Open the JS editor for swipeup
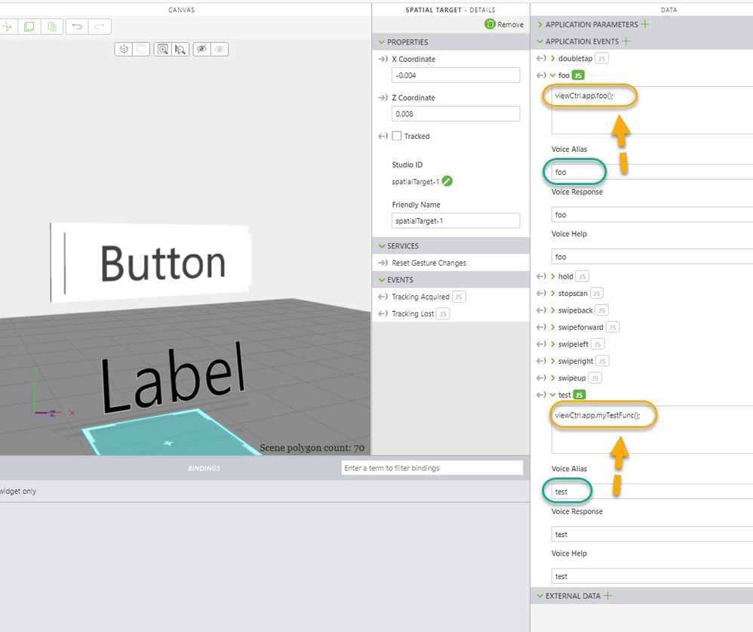Image resolution: width=753 pixels, height=632 pixels. point(595,378)
